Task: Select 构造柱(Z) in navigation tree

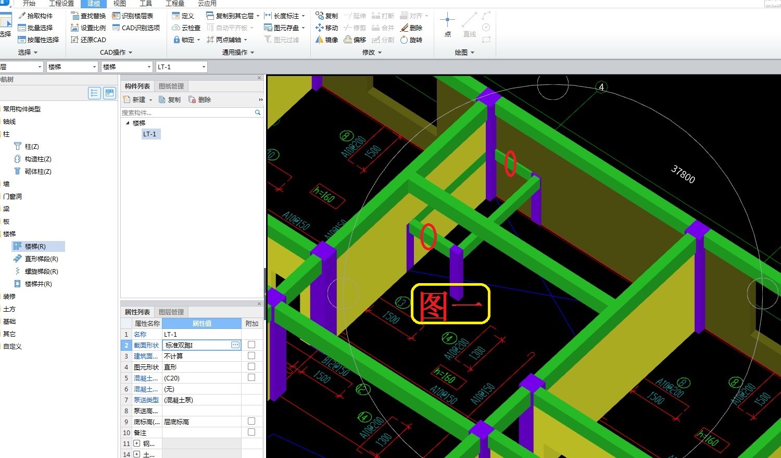Action: click(x=38, y=159)
